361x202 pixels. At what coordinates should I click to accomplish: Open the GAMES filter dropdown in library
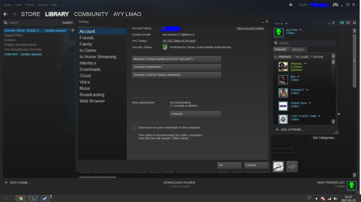tap(67, 23)
